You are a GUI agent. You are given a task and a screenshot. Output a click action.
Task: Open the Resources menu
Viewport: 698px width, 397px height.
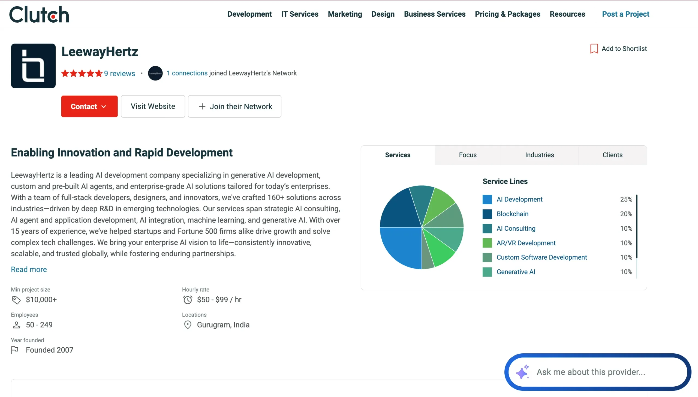pyautogui.click(x=567, y=14)
